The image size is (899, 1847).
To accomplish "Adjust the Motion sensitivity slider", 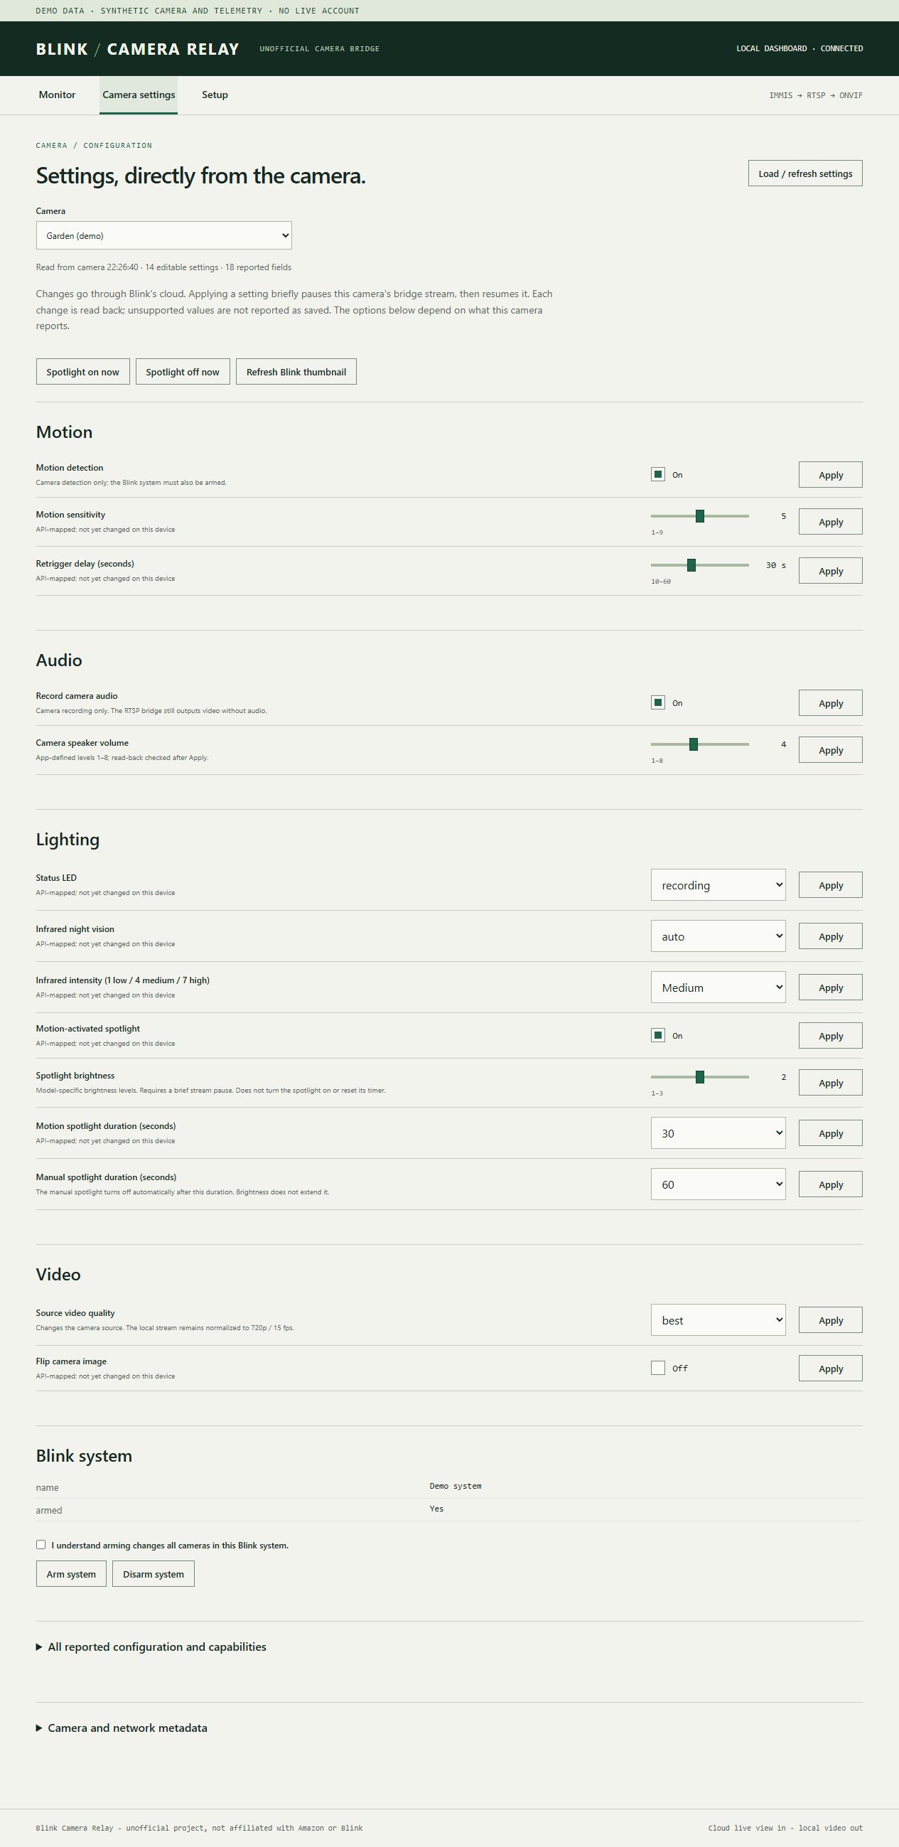I will click(x=700, y=515).
